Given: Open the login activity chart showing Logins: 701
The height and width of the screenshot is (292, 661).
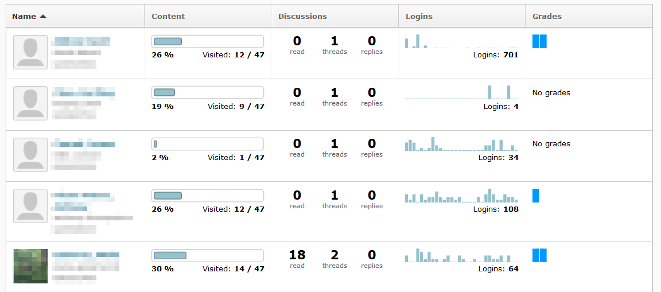Looking at the screenshot, I should pyautogui.click(x=461, y=42).
